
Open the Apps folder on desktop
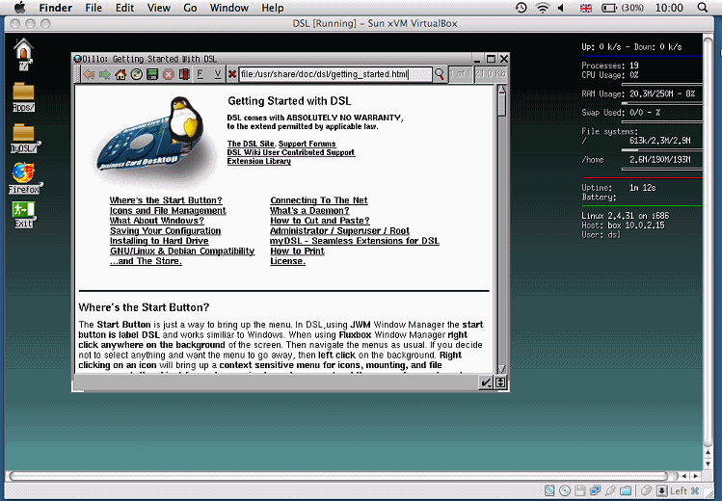(x=24, y=97)
